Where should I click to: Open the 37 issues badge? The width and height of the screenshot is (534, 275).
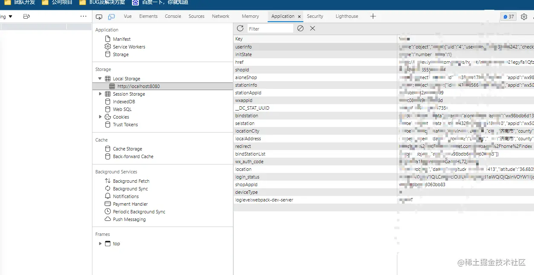point(508,17)
